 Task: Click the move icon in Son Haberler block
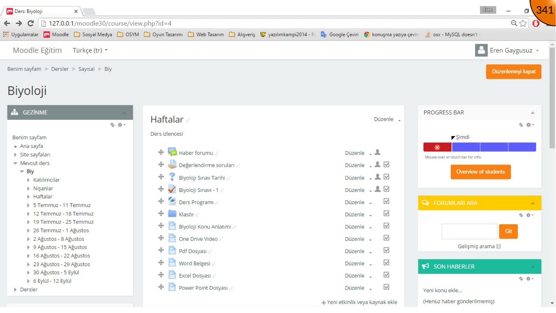click(x=521, y=279)
